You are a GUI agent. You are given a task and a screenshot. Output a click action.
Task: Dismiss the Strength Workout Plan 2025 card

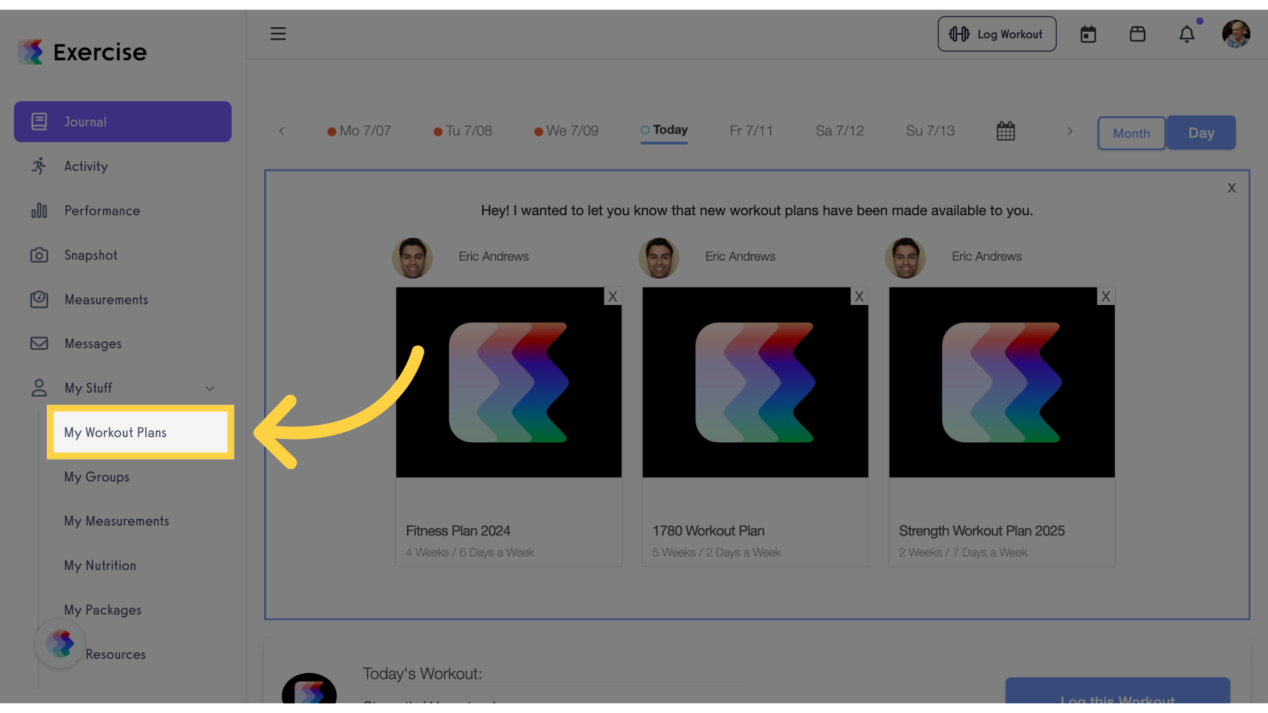pos(1106,296)
